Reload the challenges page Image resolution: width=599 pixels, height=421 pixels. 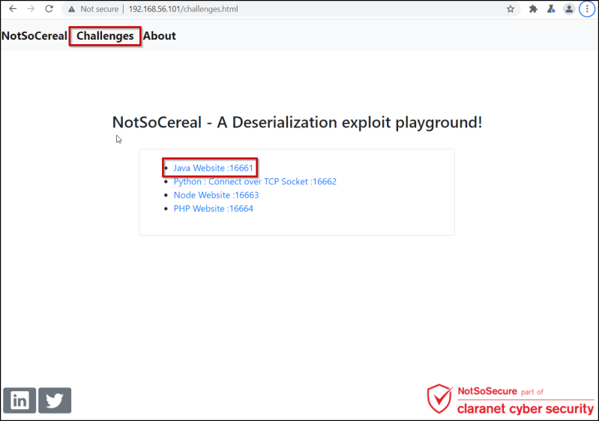pos(49,9)
